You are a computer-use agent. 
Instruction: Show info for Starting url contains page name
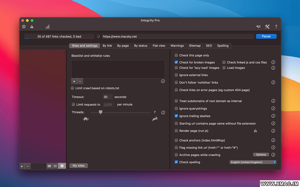click(273, 123)
